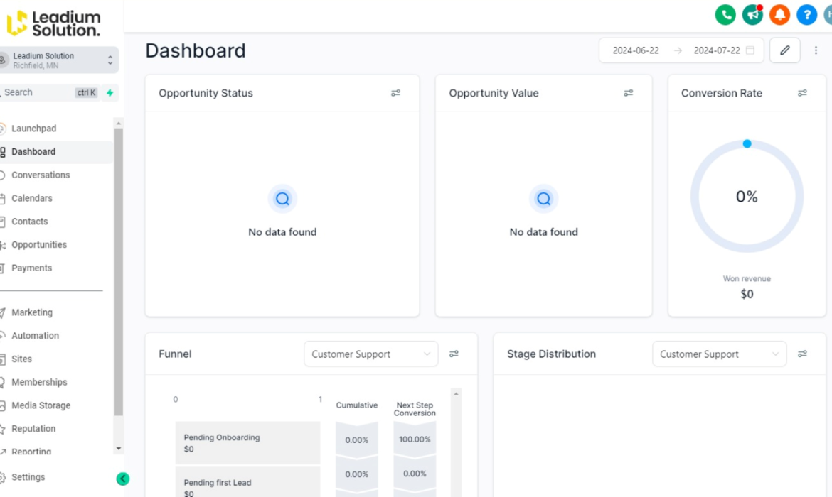Click magnifier icon in Opportunity Value card

pos(543,199)
